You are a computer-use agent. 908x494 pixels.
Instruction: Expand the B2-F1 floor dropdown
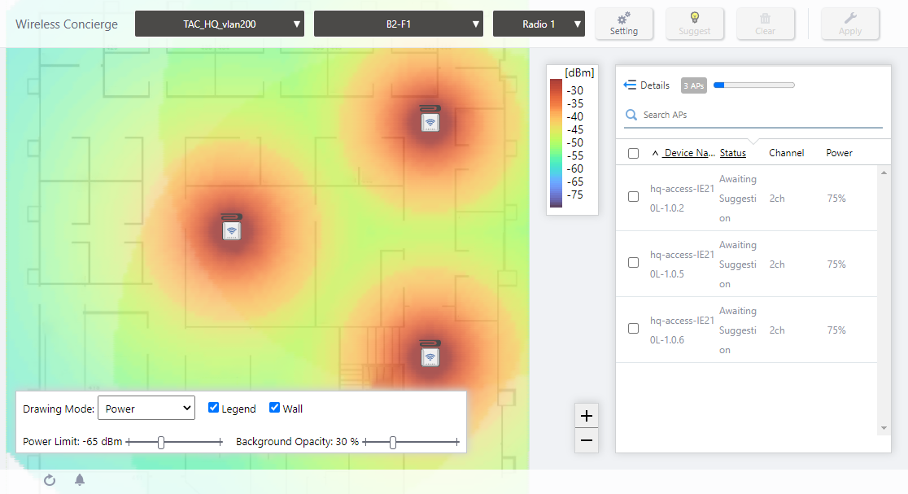point(399,24)
